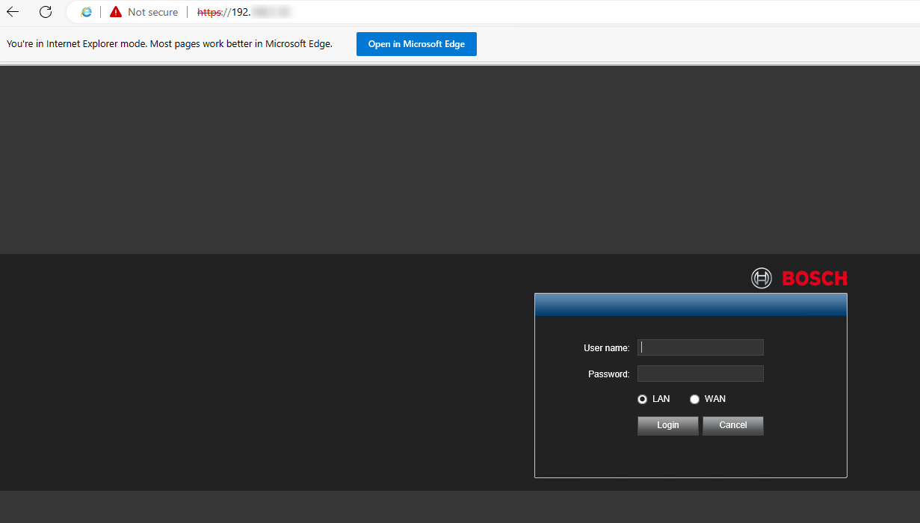
Task: Click the Not secure site label
Action: tap(152, 12)
